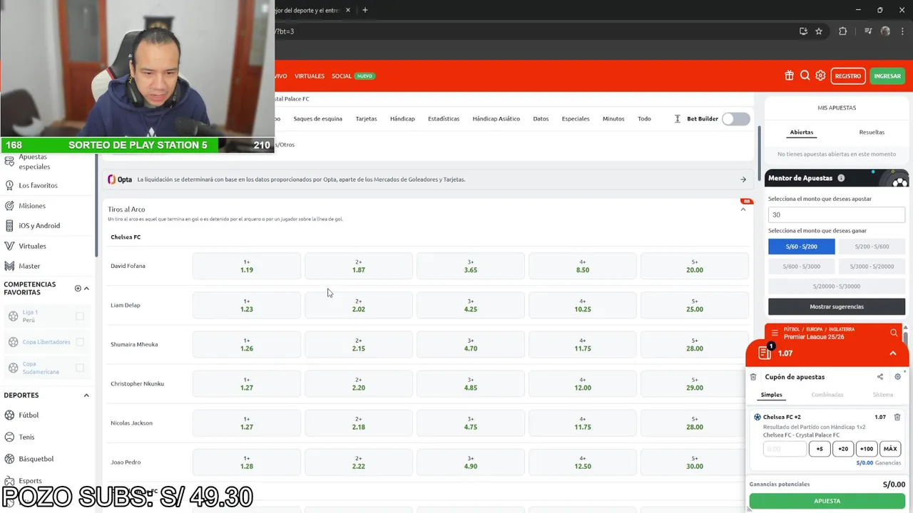This screenshot has height=513, width=913.
Task: Click the install app icon in address bar
Action: point(803,31)
